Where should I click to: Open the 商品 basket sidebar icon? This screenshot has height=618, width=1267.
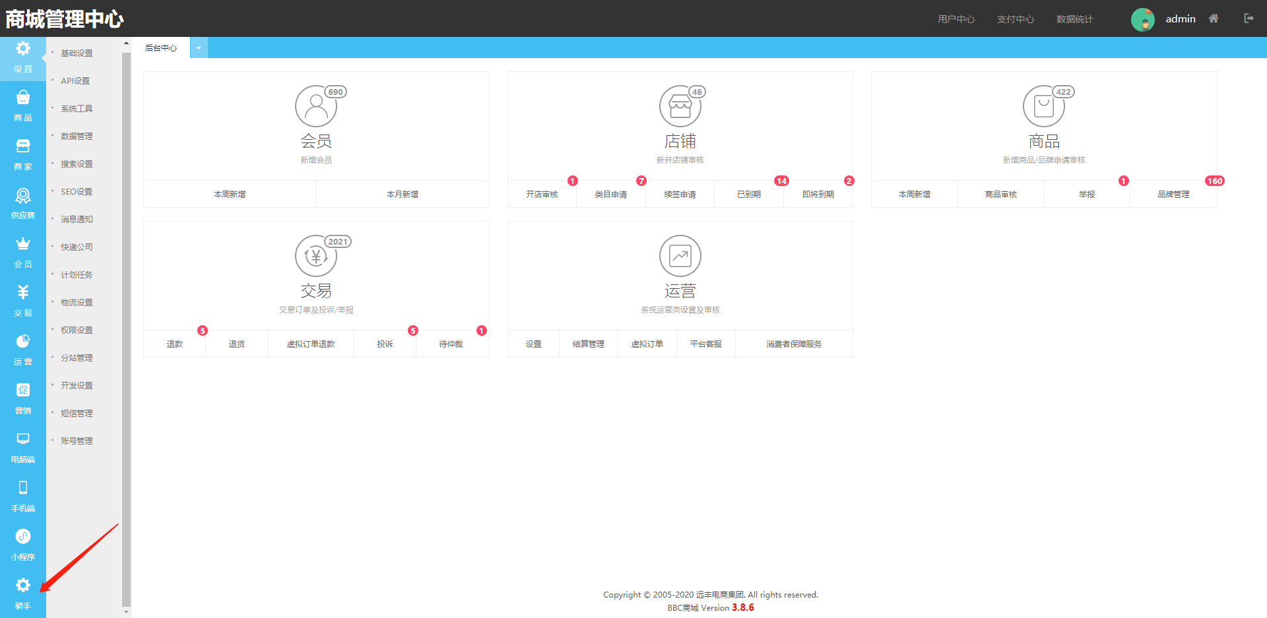(23, 98)
